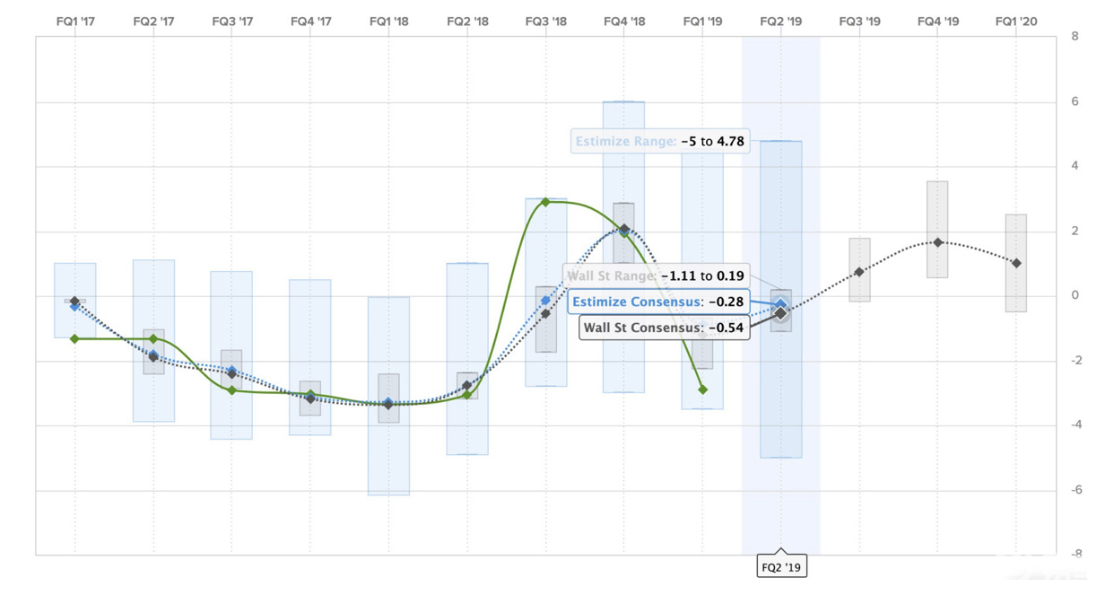Click the green actual marker at FQ2 '18
This screenshot has width=1114, height=595.
coord(467,395)
